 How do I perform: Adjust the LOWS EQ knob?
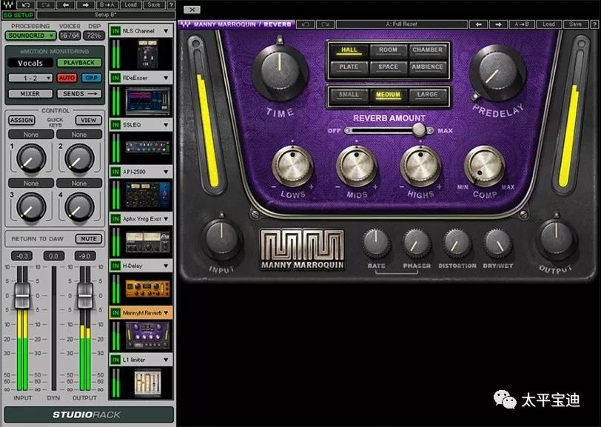[292, 167]
